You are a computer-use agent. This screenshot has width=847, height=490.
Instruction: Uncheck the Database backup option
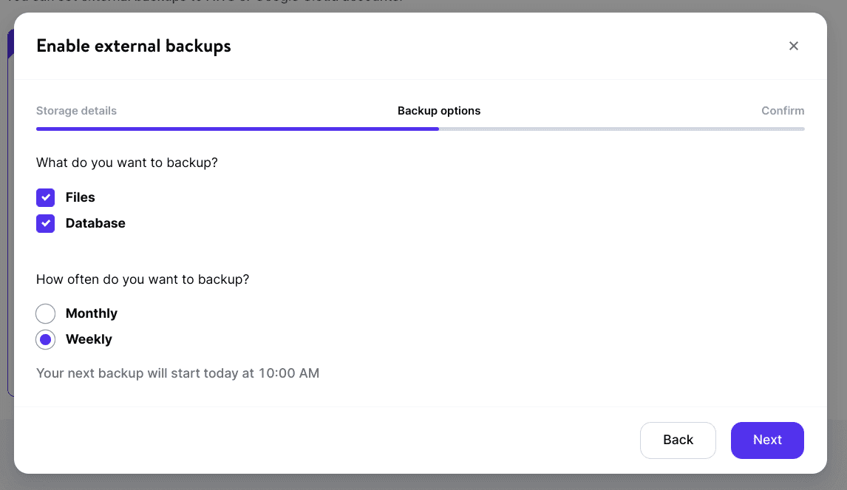(45, 223)
